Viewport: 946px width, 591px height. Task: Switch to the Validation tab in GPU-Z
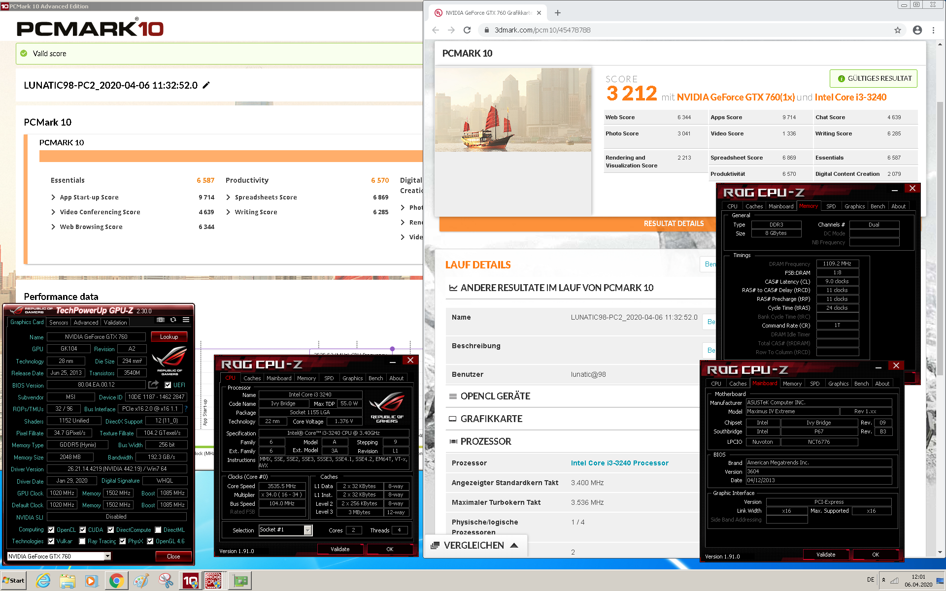[x=115, y=323]
